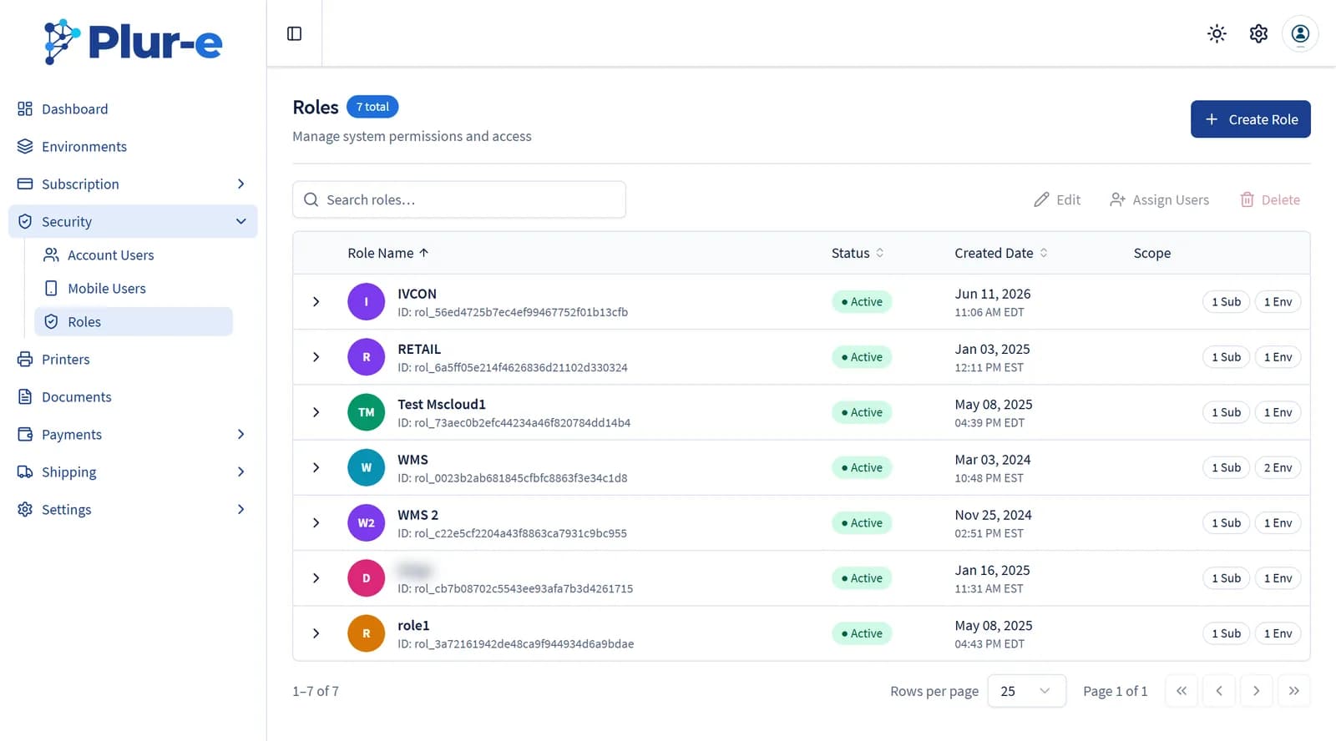Select Roles in the sidebar
This screenshot has width=1336, height=741.
click(134, 321)
